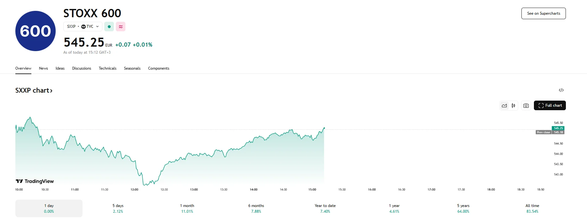Viewport: 587px width, 222px height.
Task: Click the market open status dot icon
Action: pyautogui.click(x=109, y=27)
